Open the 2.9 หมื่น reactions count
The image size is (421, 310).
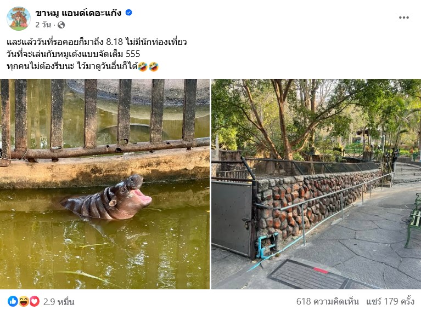[59, 302]
